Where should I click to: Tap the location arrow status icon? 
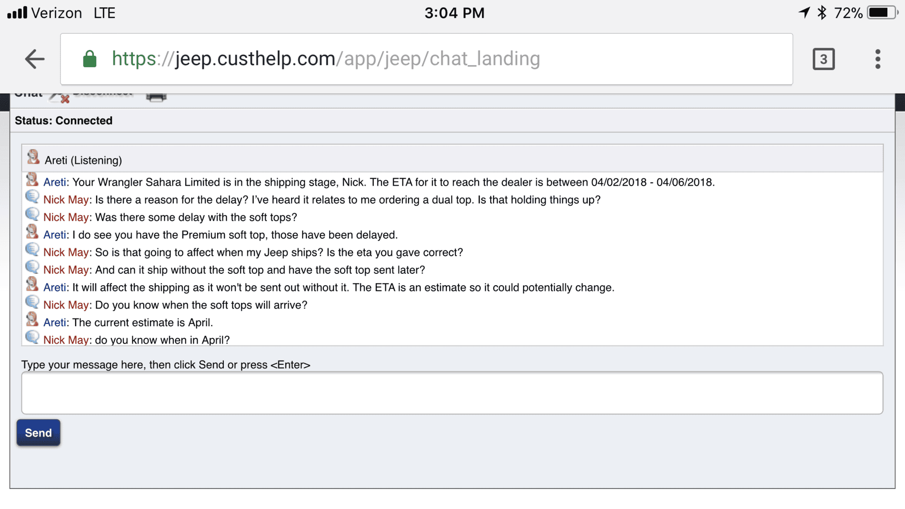pyautogui.click(x=804, y=12)
